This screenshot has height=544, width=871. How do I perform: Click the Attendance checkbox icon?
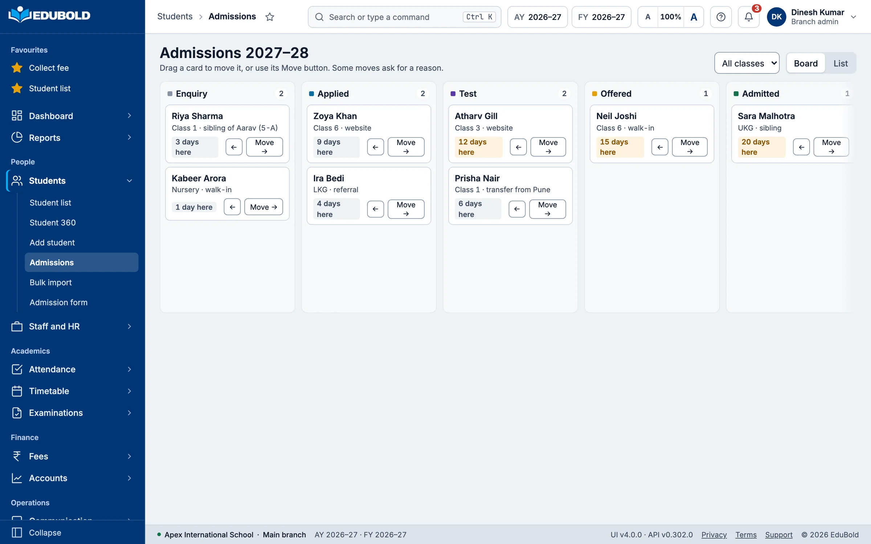[x=17, y=369]
